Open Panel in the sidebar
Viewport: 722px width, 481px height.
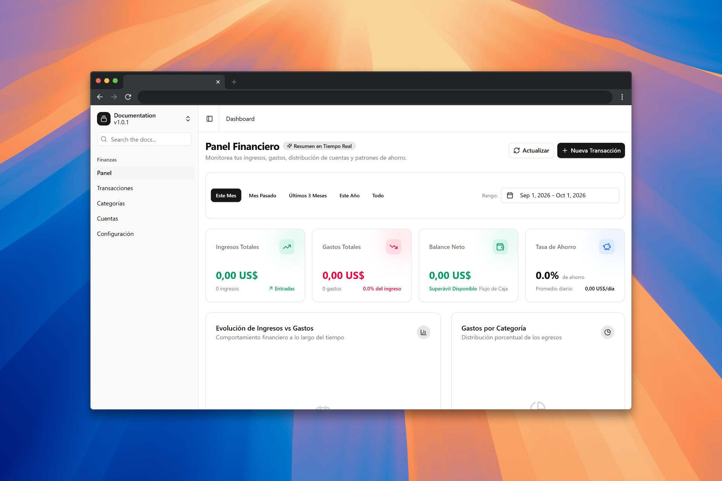click(144, 173)
